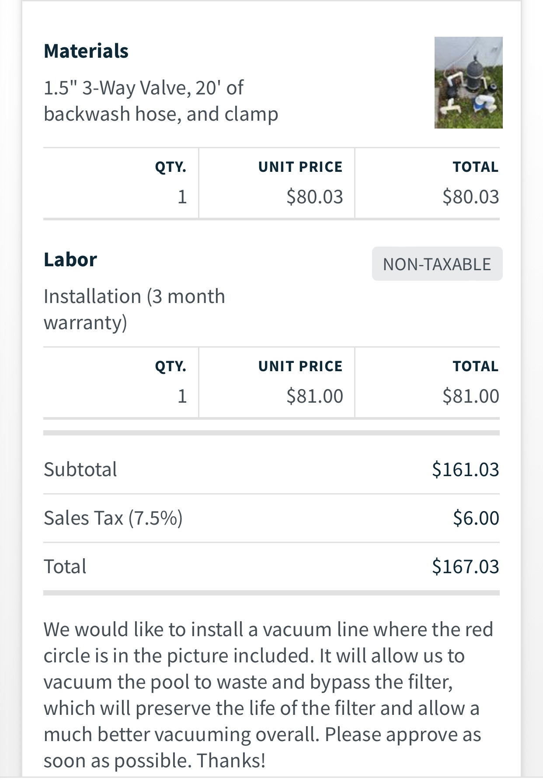
Task: Click the Labor unit price $81.00
Action: point(315,396)
